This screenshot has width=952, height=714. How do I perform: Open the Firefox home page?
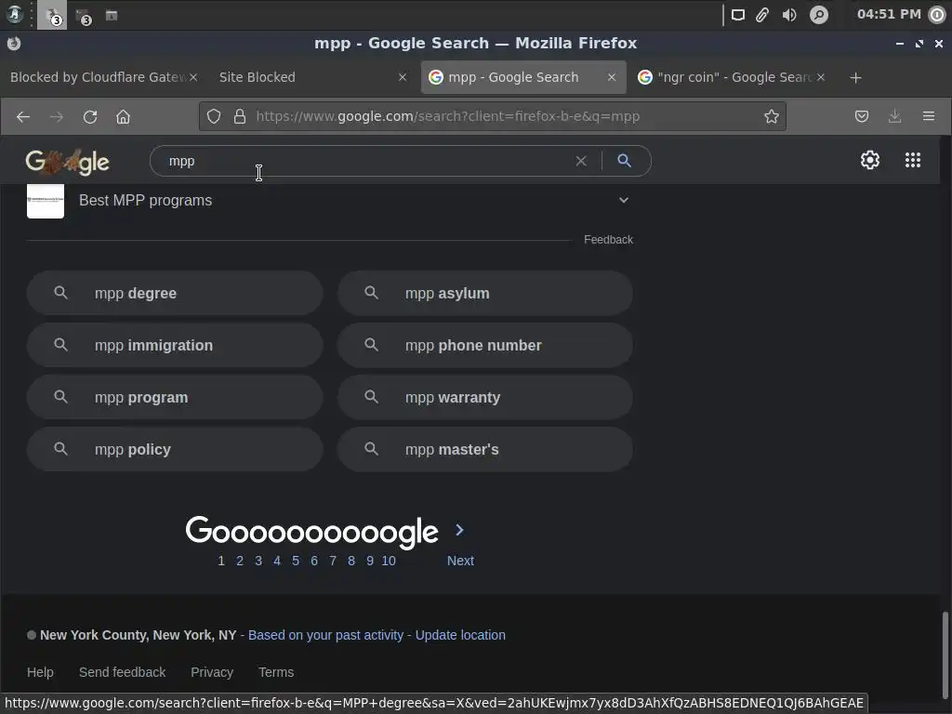tap(124, 116)
